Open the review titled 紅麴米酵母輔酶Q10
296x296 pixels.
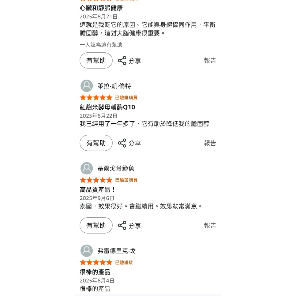[107, 107]
